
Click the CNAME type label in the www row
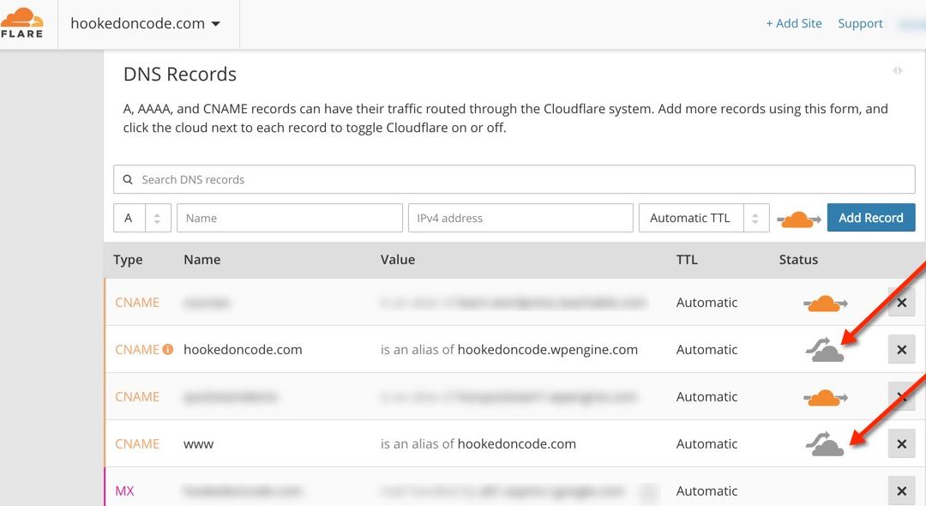(137, 444)
